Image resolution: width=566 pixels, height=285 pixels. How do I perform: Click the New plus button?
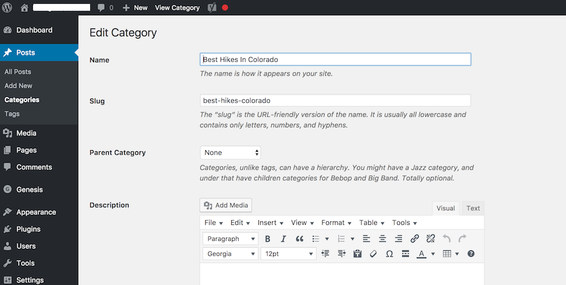tap(135, 7)
